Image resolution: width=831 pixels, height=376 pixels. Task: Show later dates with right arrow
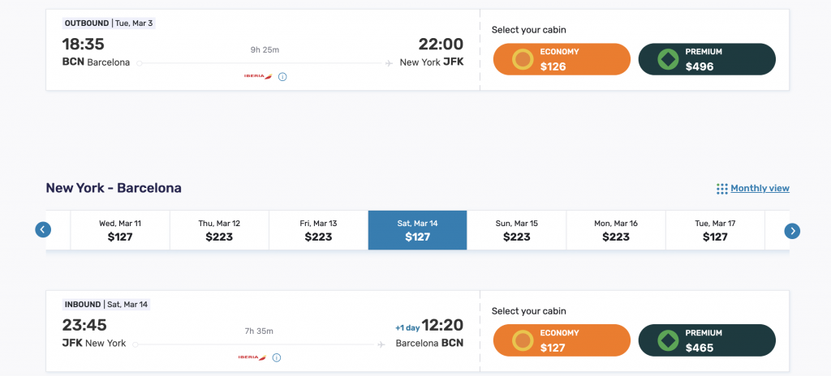tap(792, 231)
